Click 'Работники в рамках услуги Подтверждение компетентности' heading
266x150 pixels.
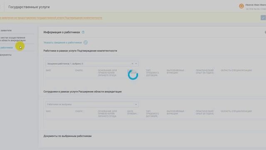[x=80, y=51]
